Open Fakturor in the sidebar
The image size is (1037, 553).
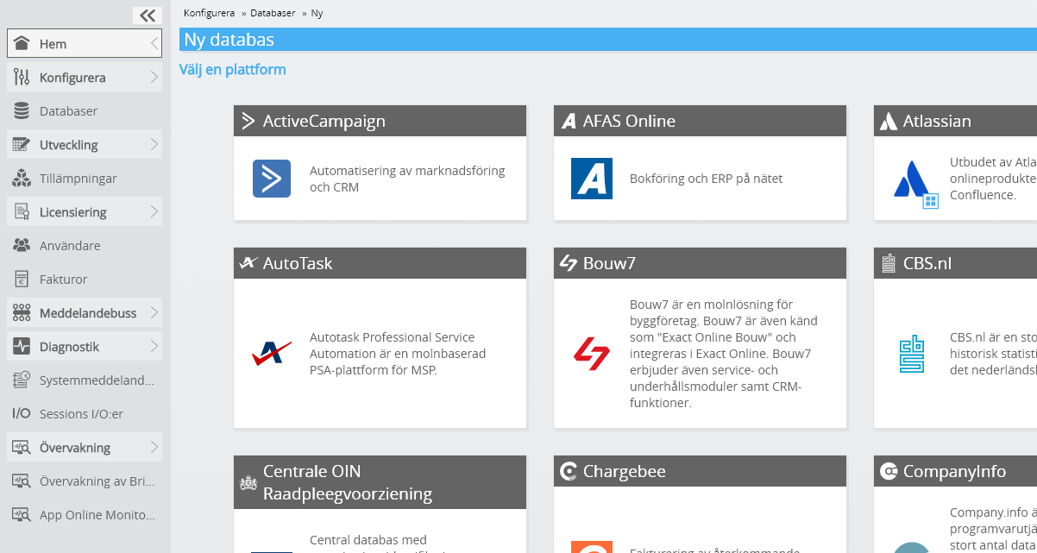coord(85,279)
